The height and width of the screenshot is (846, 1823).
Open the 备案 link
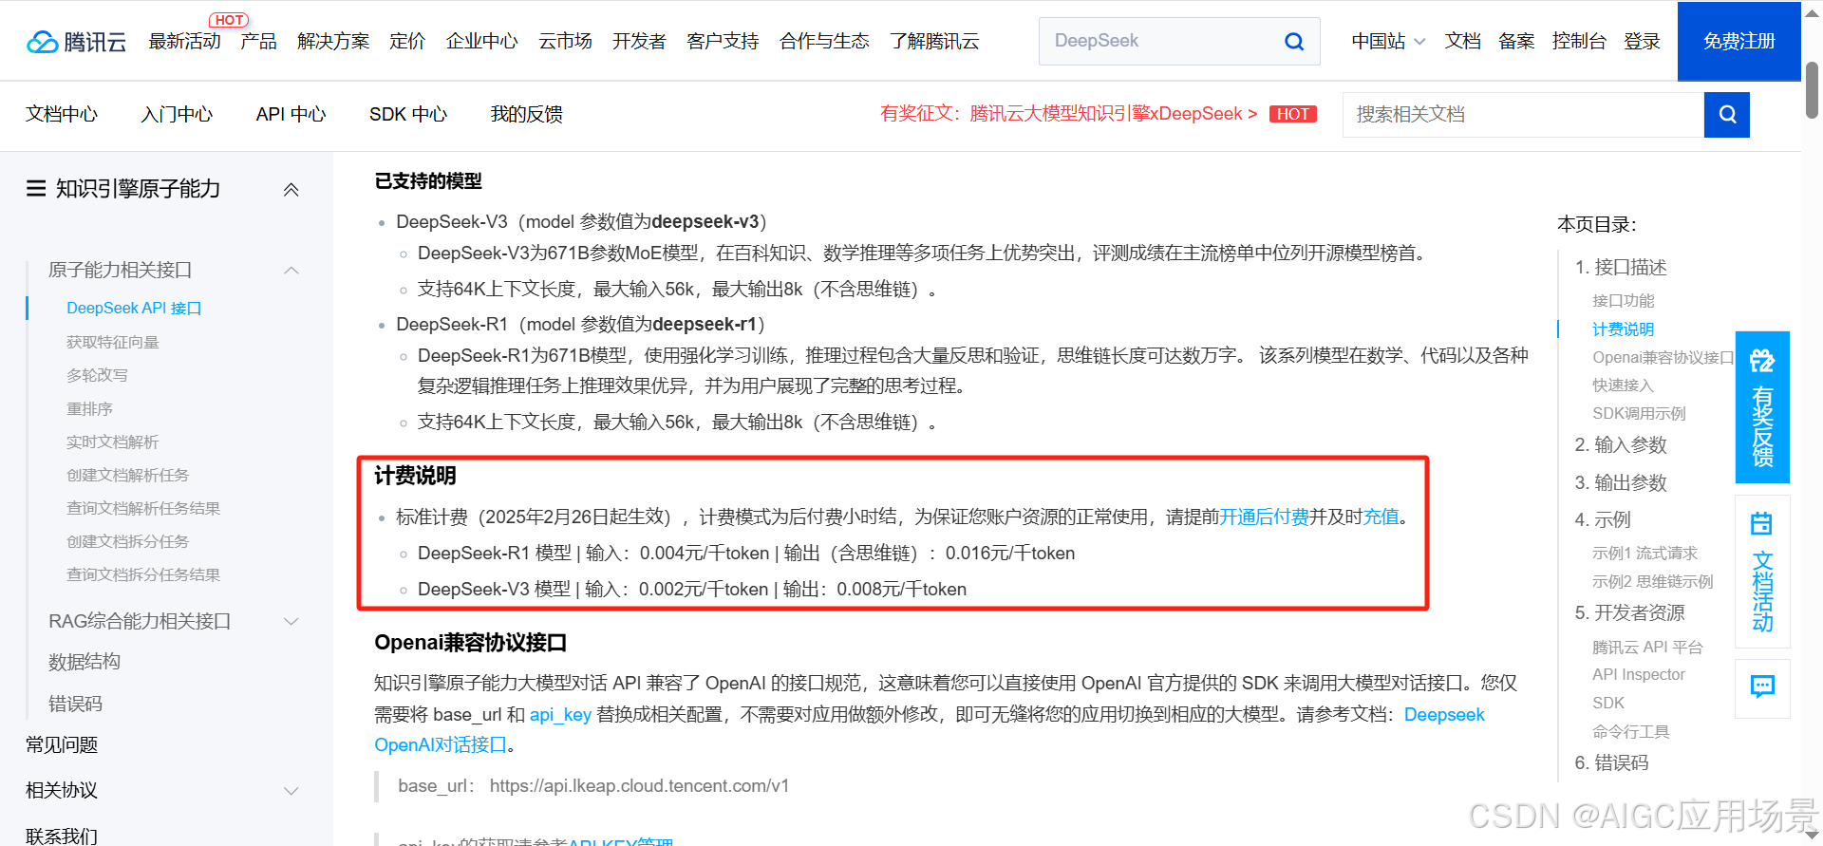click(1516, 42)
